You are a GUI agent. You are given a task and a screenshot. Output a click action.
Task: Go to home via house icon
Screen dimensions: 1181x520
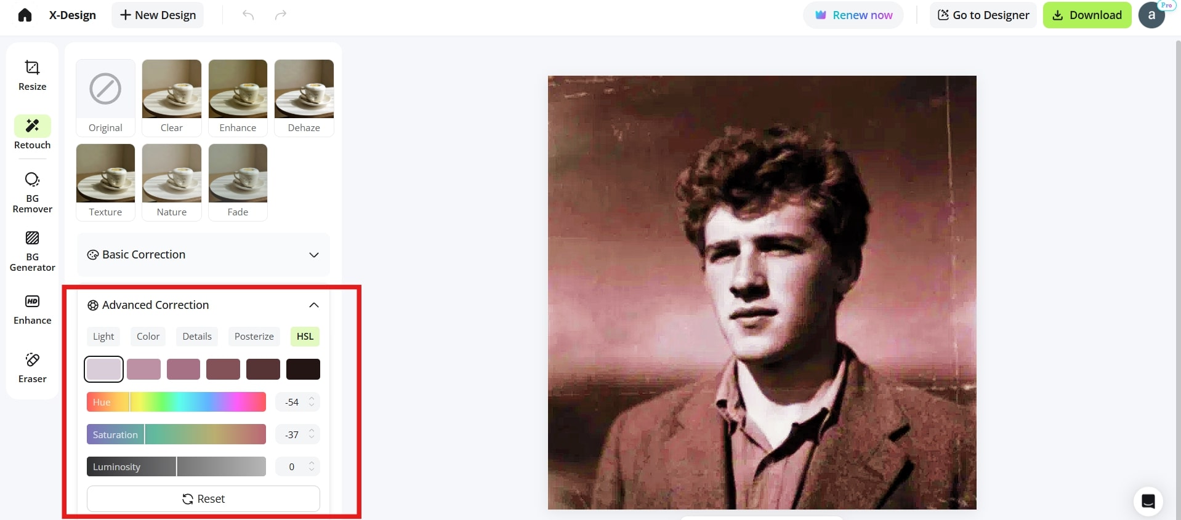(25, 15)
